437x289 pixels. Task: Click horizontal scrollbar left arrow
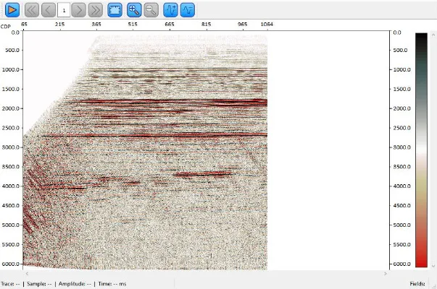(27, 274)
